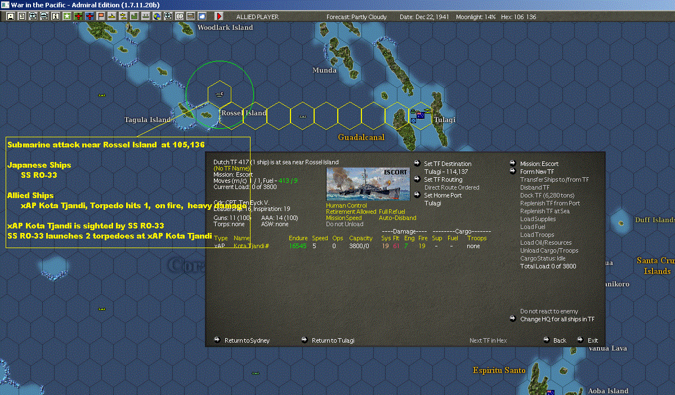
Task: Click the ESCORT ship picture
Action: [368, 184]
